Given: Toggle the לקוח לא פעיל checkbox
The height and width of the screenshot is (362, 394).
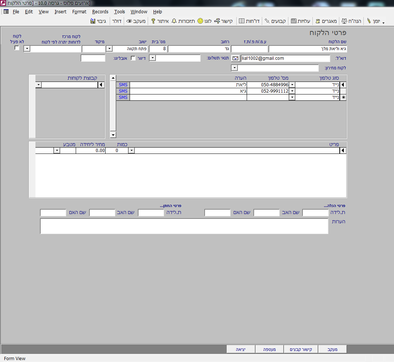Looking at the screenshot, I should [x=17, y=48].
